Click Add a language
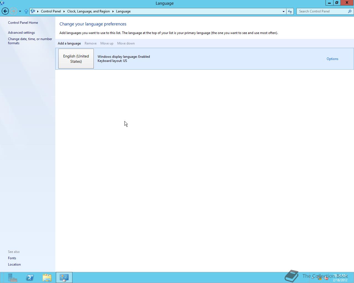The height and width of the screenshot is (283, 354). pos(69,43)
